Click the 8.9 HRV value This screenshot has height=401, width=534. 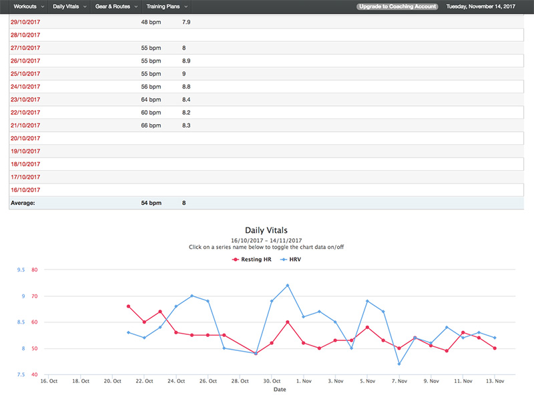point(186,61)
